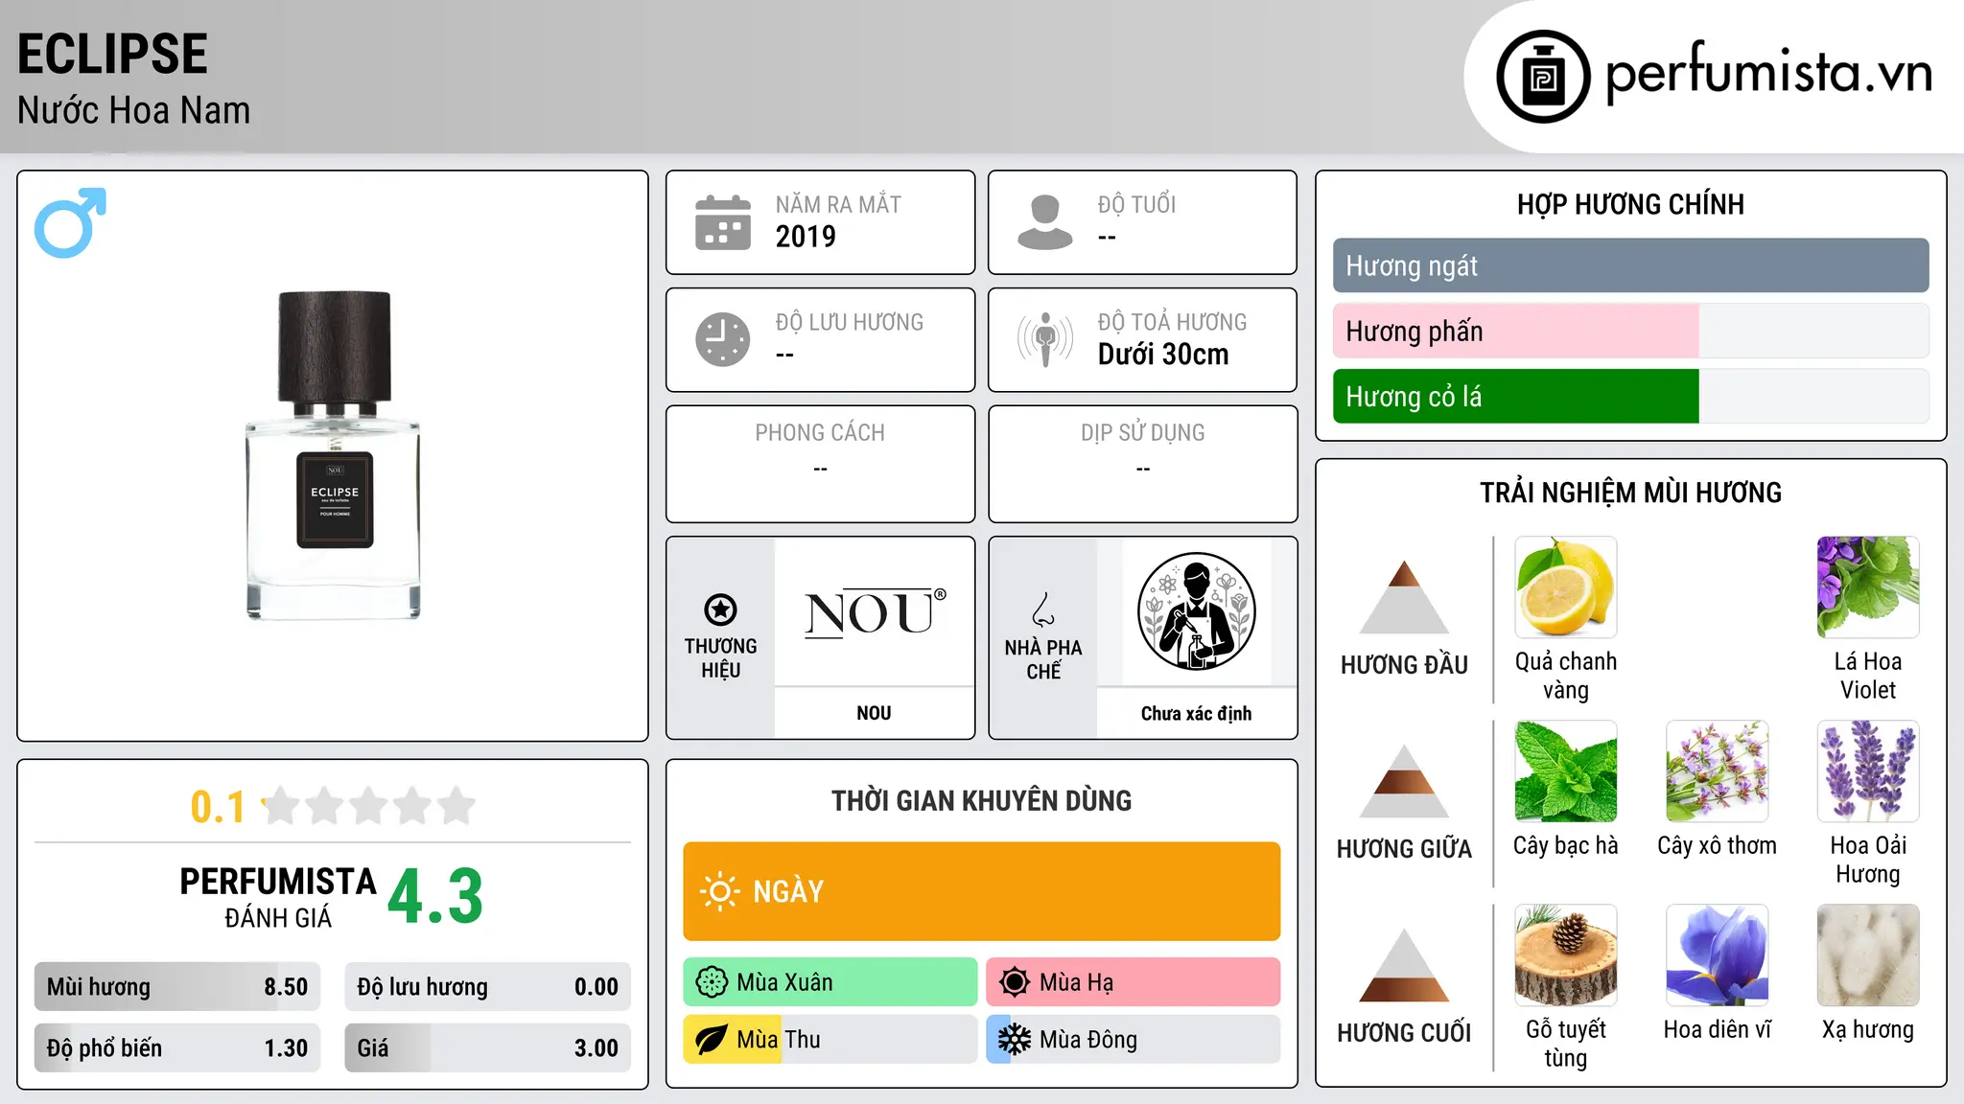Click the Độ phổ biến 1.30 score bar
This screenshot has width=1964, height=1104.
pos(177,1047)
